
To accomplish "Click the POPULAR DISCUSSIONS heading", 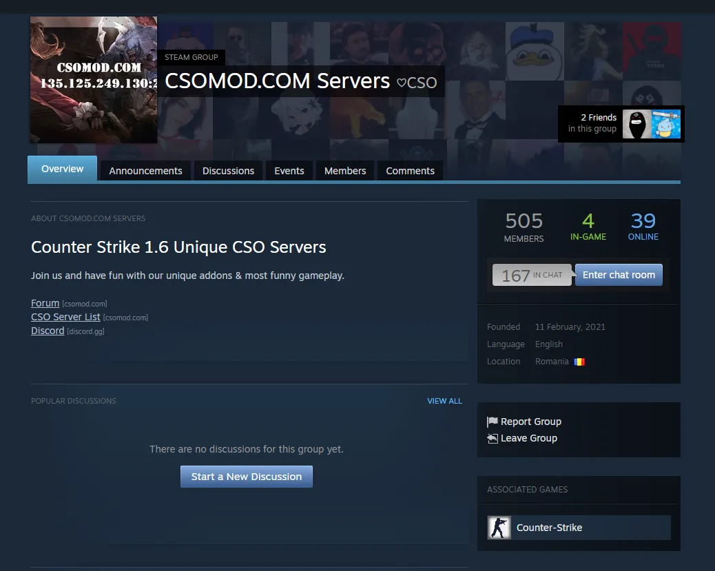I will coord(74,401).
